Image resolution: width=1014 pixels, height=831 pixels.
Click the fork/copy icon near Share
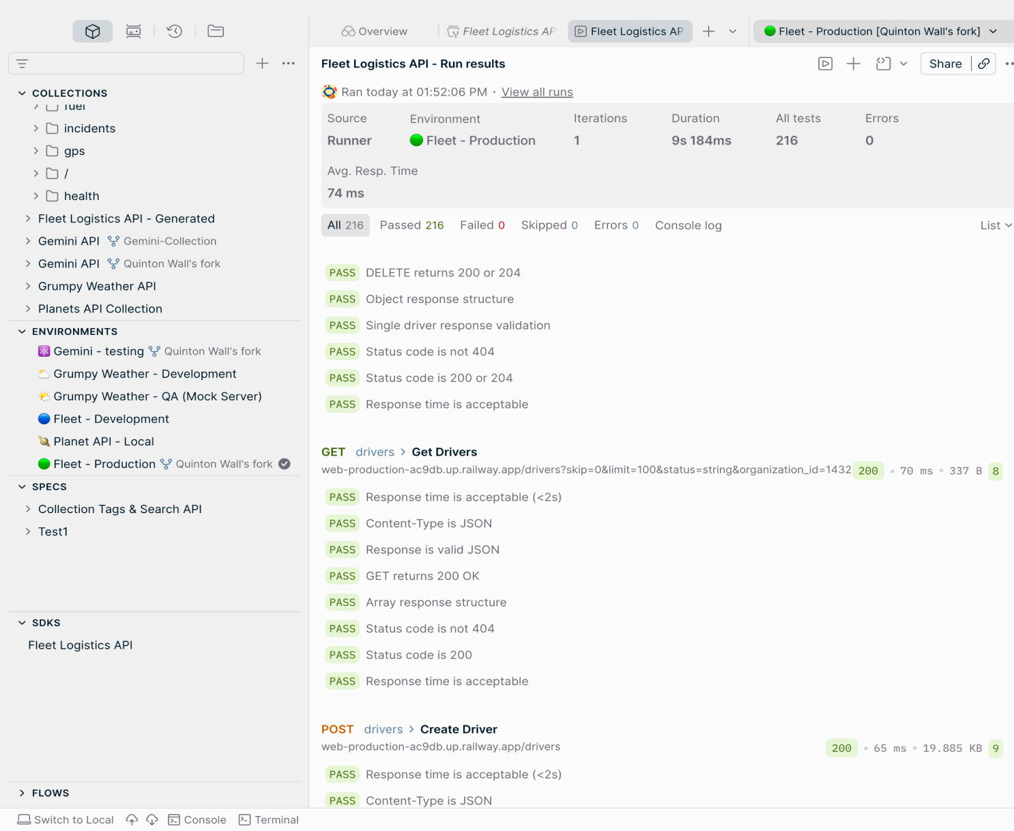884,63
